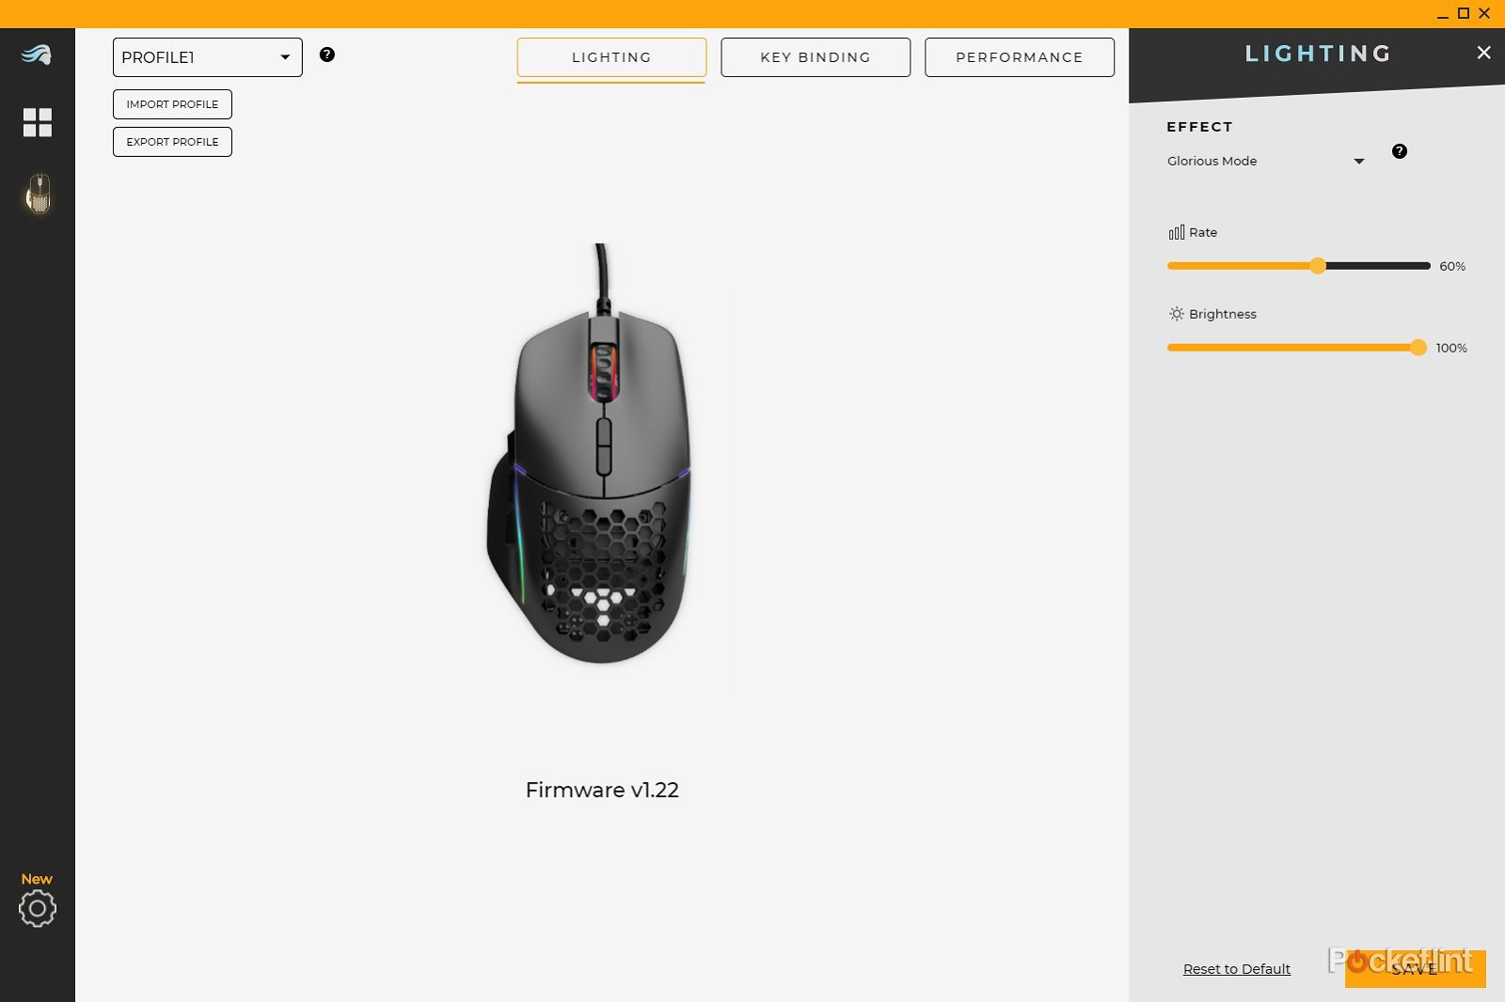Click the mouse product image

(x=593, y=454)
